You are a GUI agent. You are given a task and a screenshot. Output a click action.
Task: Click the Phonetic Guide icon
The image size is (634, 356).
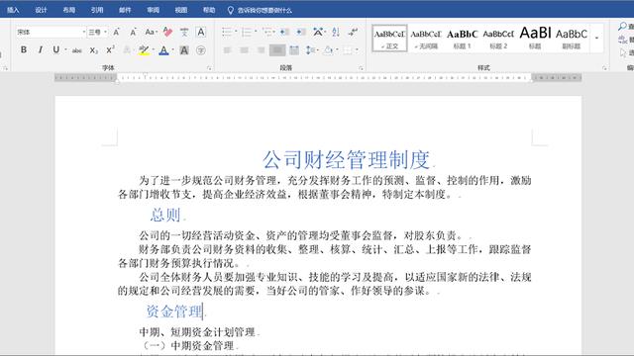[x=184, y=32]
